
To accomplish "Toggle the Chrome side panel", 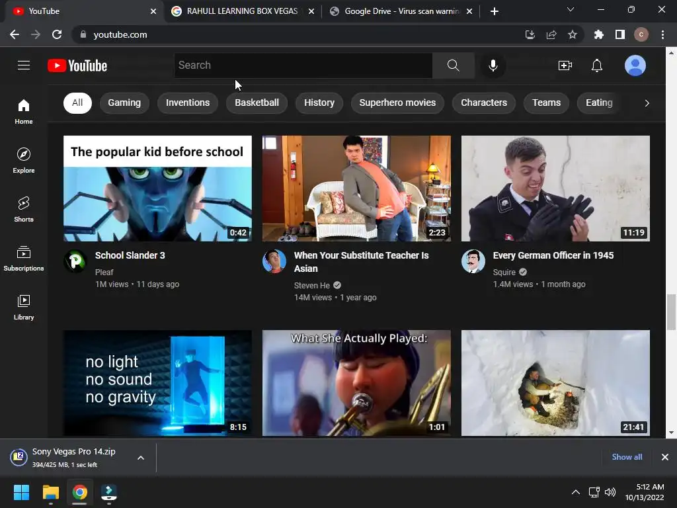I will pyautogui.click(x=620, y=34).
